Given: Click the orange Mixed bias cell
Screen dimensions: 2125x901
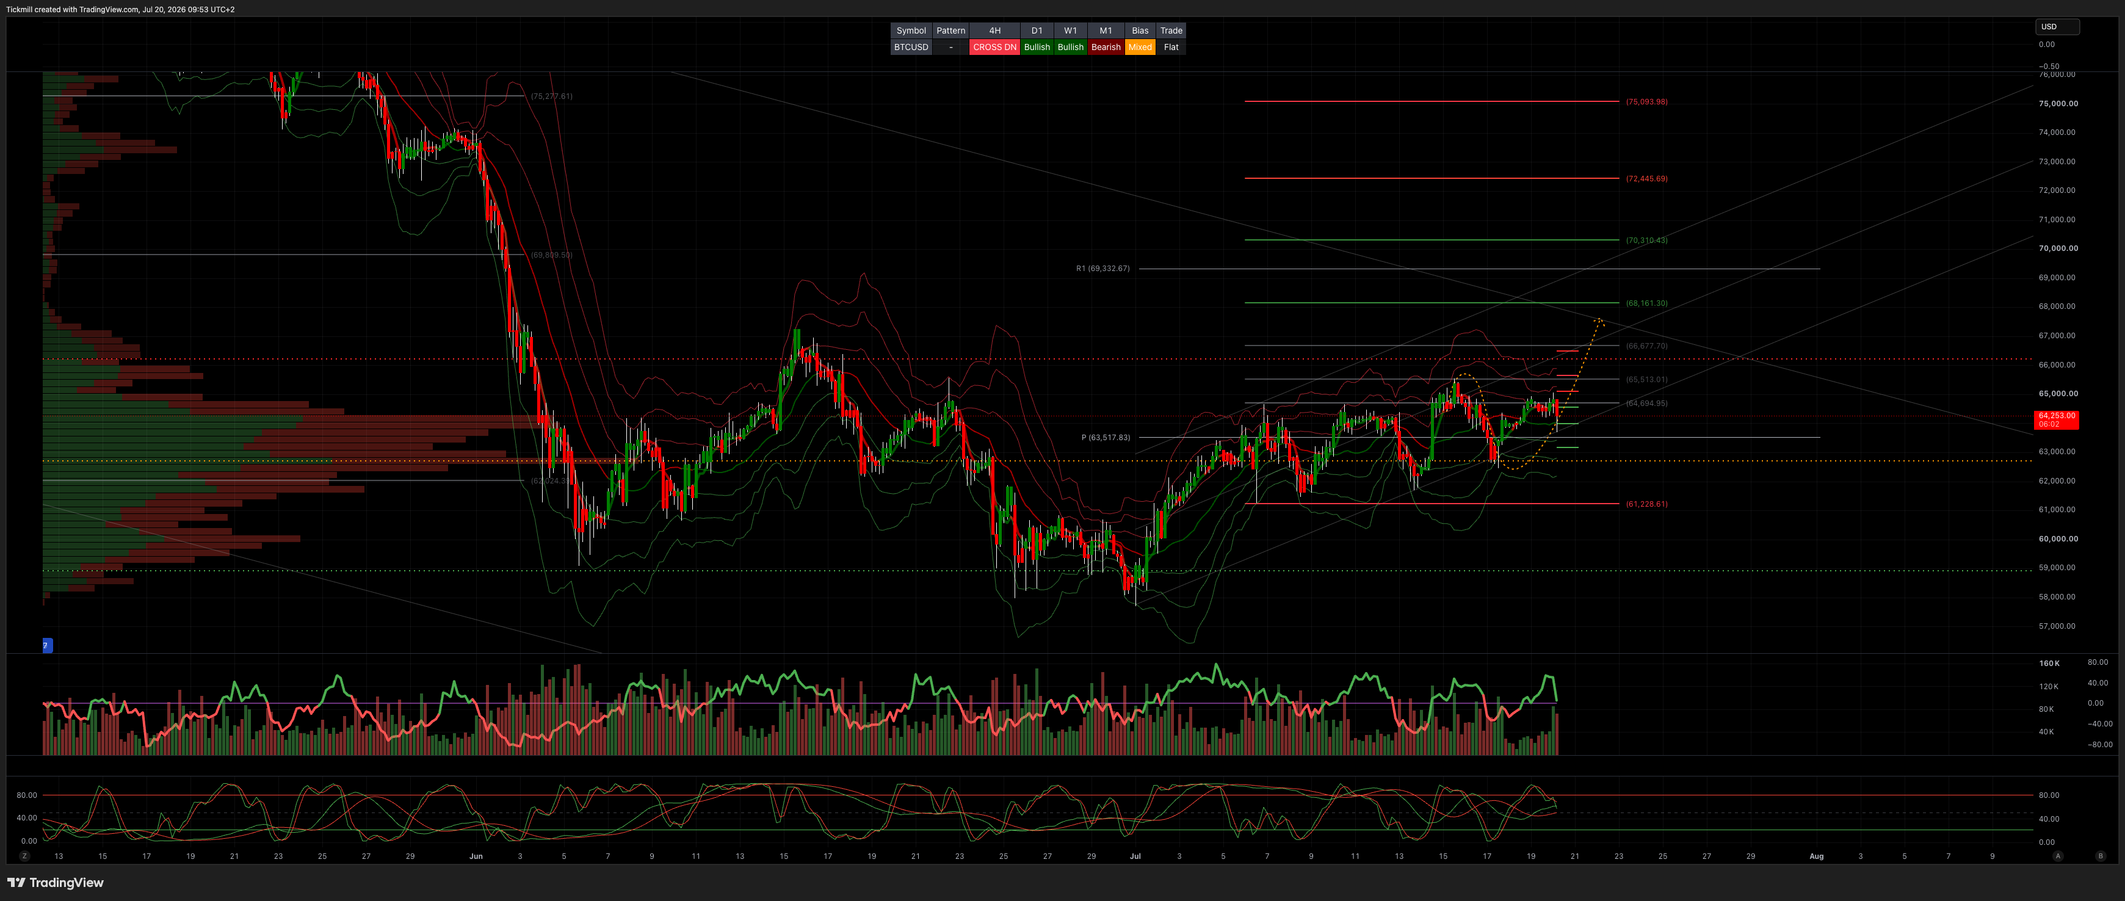Looking at the screenshot, I should pos(1140,47).
